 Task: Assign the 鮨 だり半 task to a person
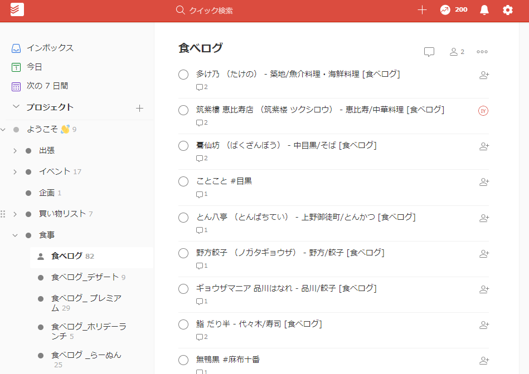[484, 325]
